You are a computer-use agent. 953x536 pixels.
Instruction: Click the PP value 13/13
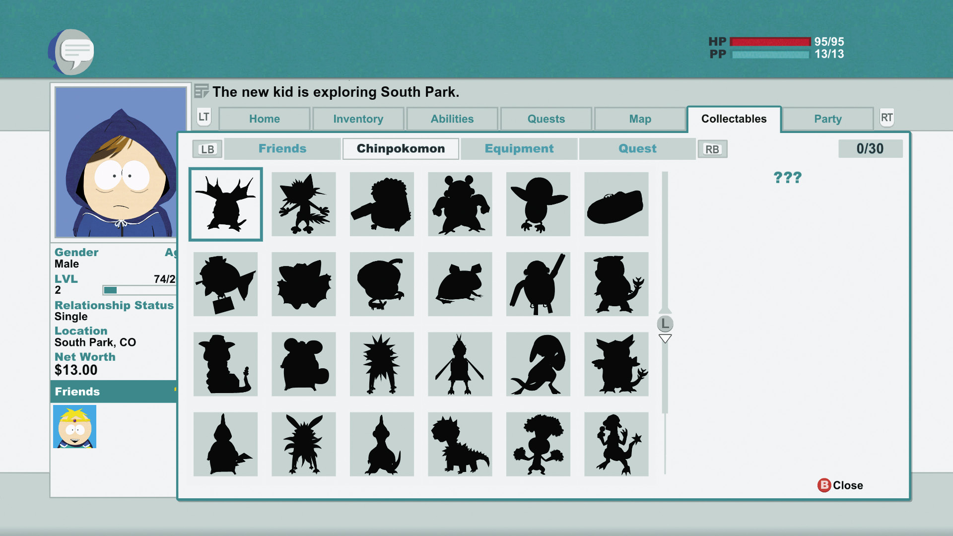coord(829,54)
